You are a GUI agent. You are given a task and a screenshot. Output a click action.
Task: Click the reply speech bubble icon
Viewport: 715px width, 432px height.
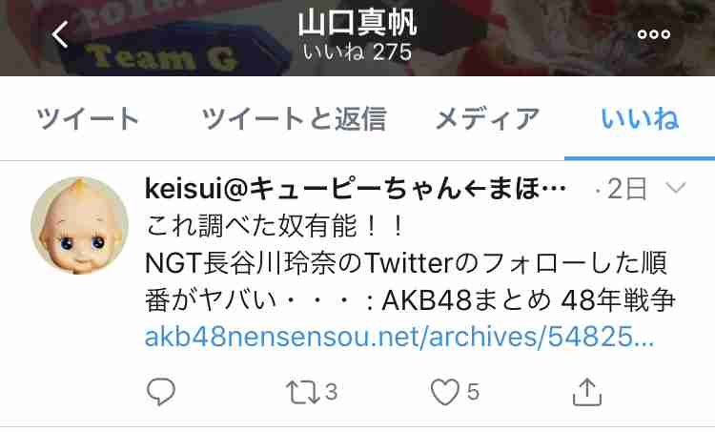(x=160, y=392)
